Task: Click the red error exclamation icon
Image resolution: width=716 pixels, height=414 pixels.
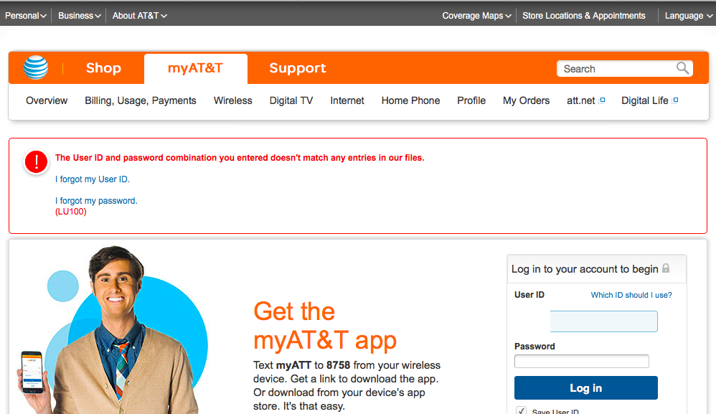Action: point(36,162)
